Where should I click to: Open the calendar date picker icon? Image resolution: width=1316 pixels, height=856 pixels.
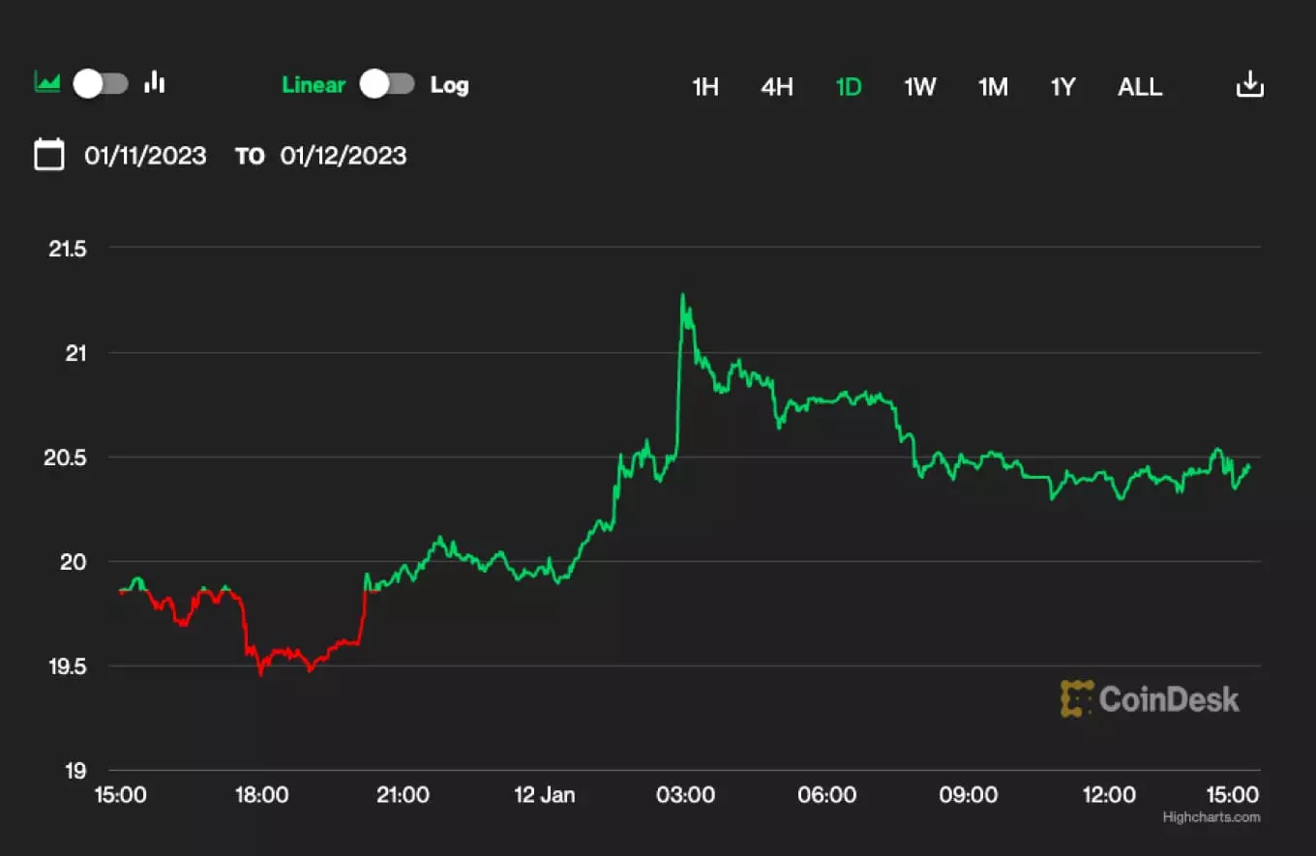pyautogui.click(x=49, y=154)
